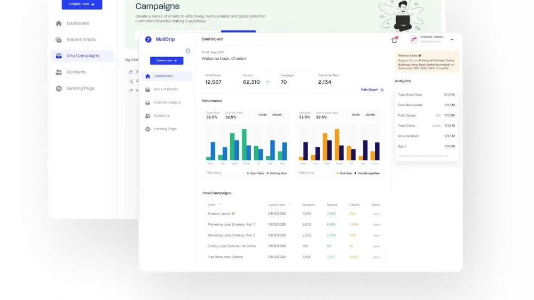Viewport: 534px width, 300px height.
Task: Click recipient count 7,835
Action: (306, 257)
